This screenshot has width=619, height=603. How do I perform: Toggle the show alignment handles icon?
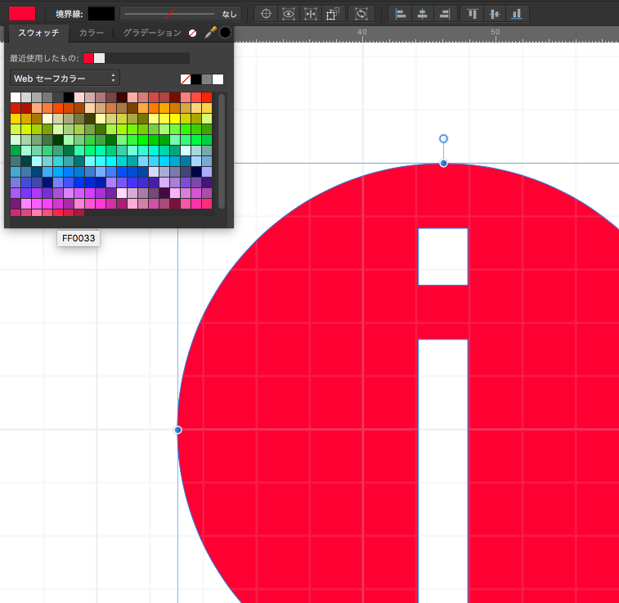311,14
